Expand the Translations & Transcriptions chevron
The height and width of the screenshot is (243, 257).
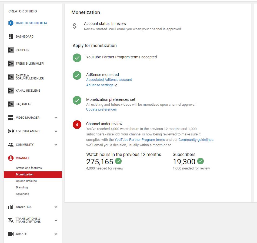point(56,220)
